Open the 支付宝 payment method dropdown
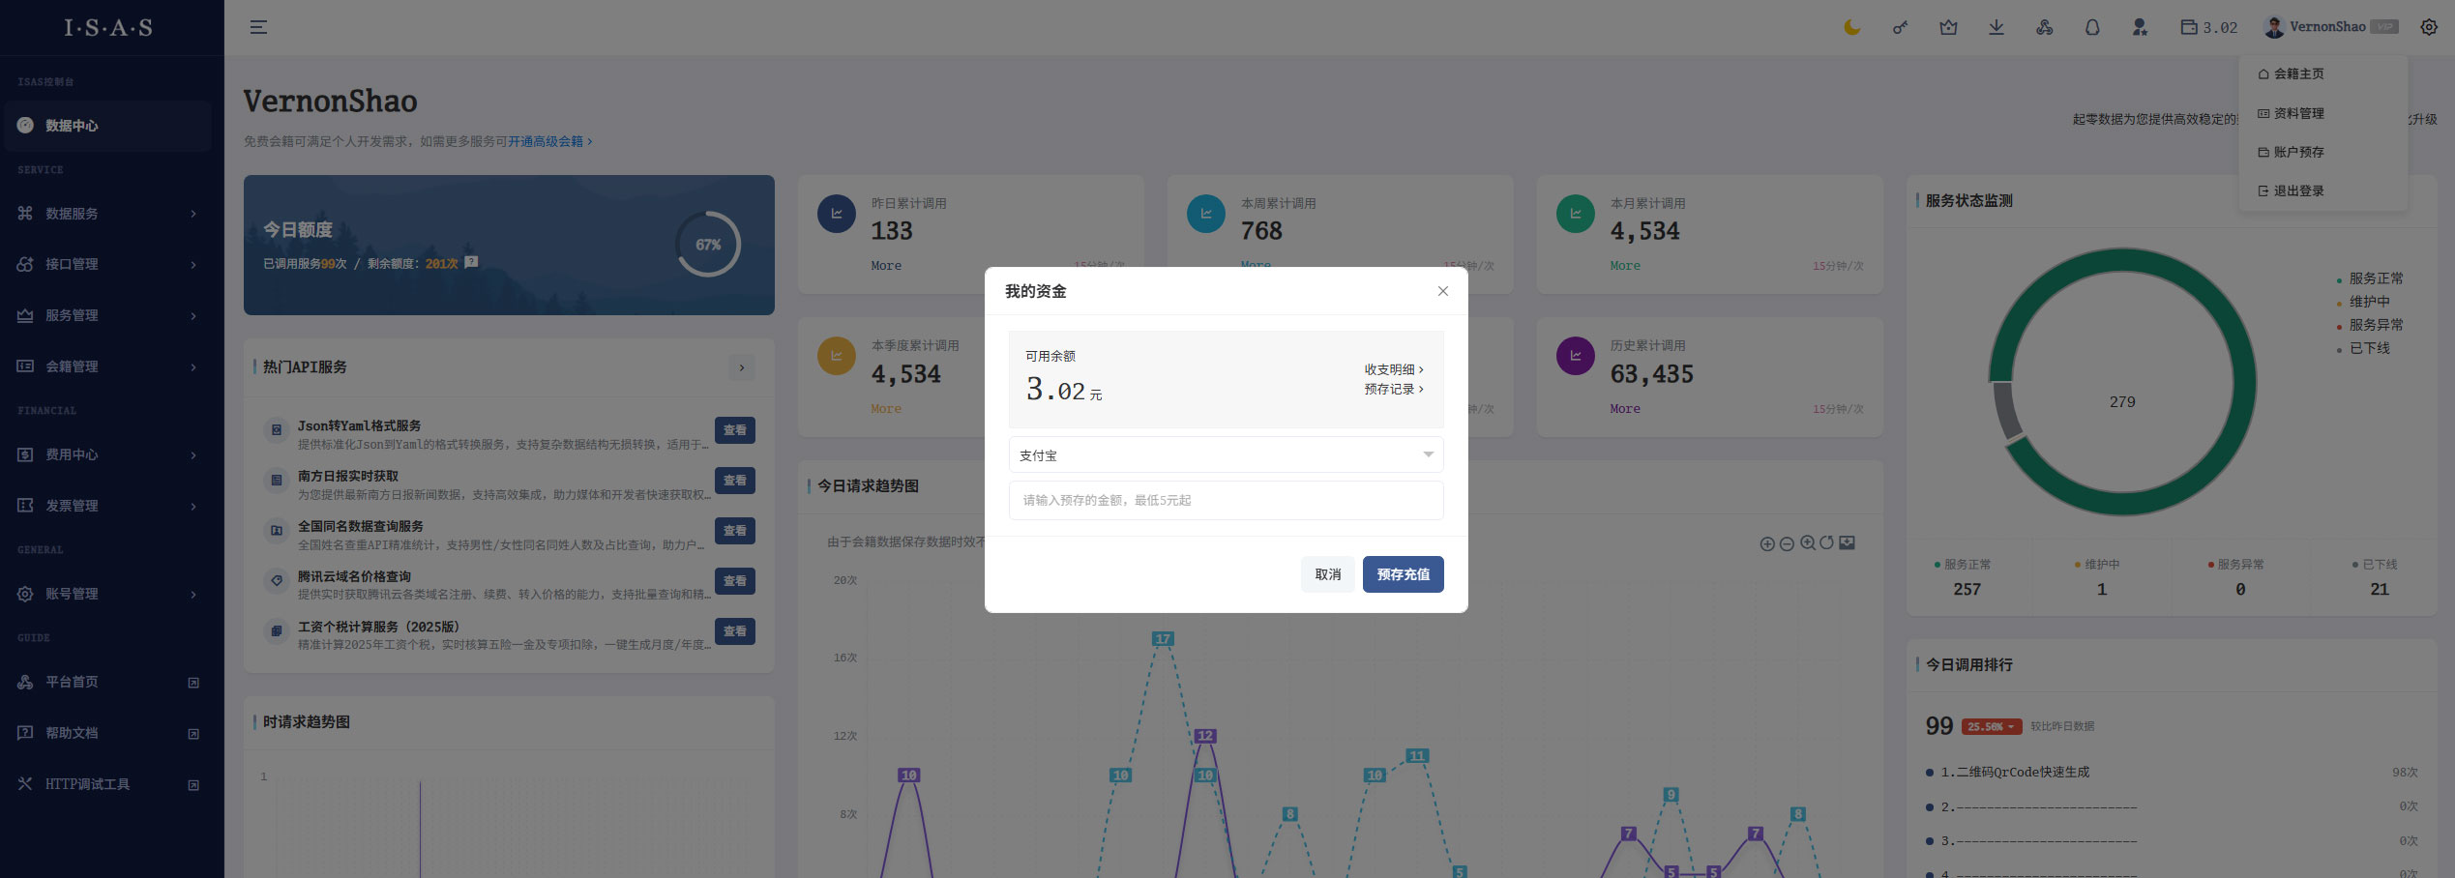 [1225, 454]
